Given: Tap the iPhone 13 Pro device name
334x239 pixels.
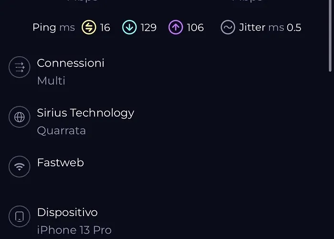Looking at the screenshot, I should point(74,230).
